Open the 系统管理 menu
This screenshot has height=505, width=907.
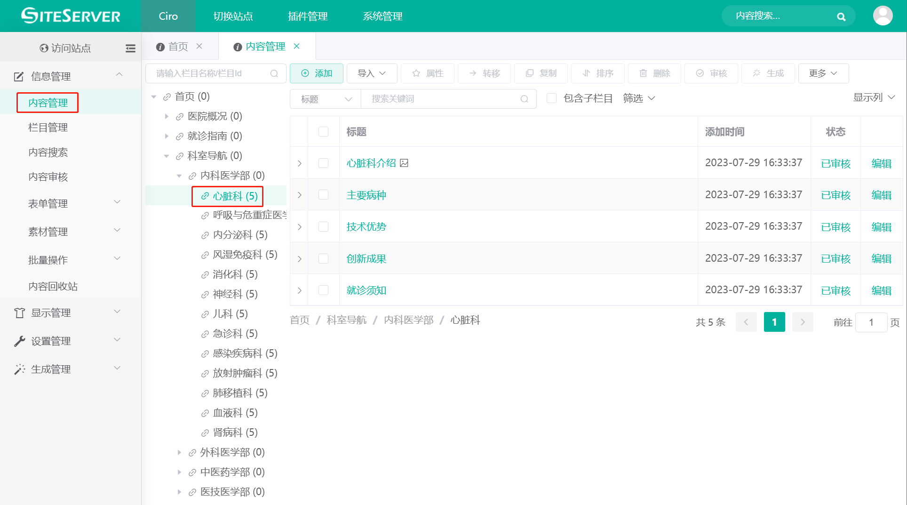pos(382,16)
